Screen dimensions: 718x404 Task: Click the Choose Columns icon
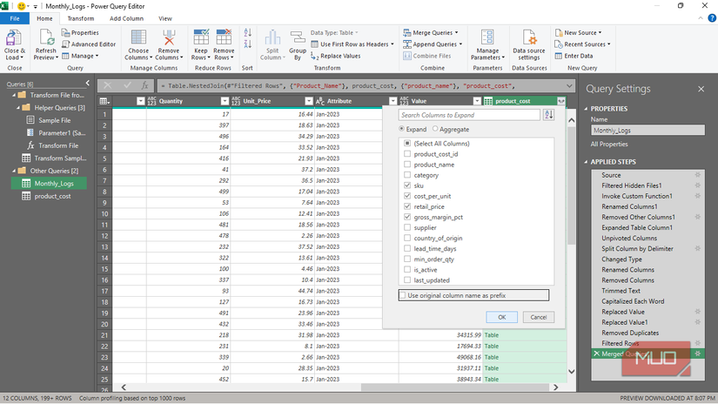coord(138,37)
